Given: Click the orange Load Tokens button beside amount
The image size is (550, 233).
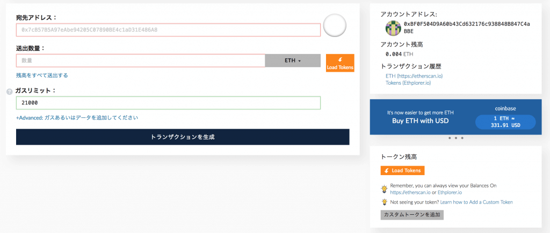Looking at the screenshot, I should tap(340, 63).
